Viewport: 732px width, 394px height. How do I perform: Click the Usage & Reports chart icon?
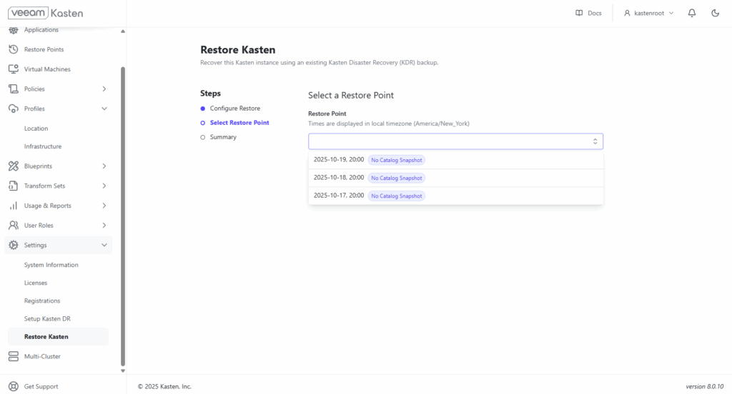click(x=14, y=206)
